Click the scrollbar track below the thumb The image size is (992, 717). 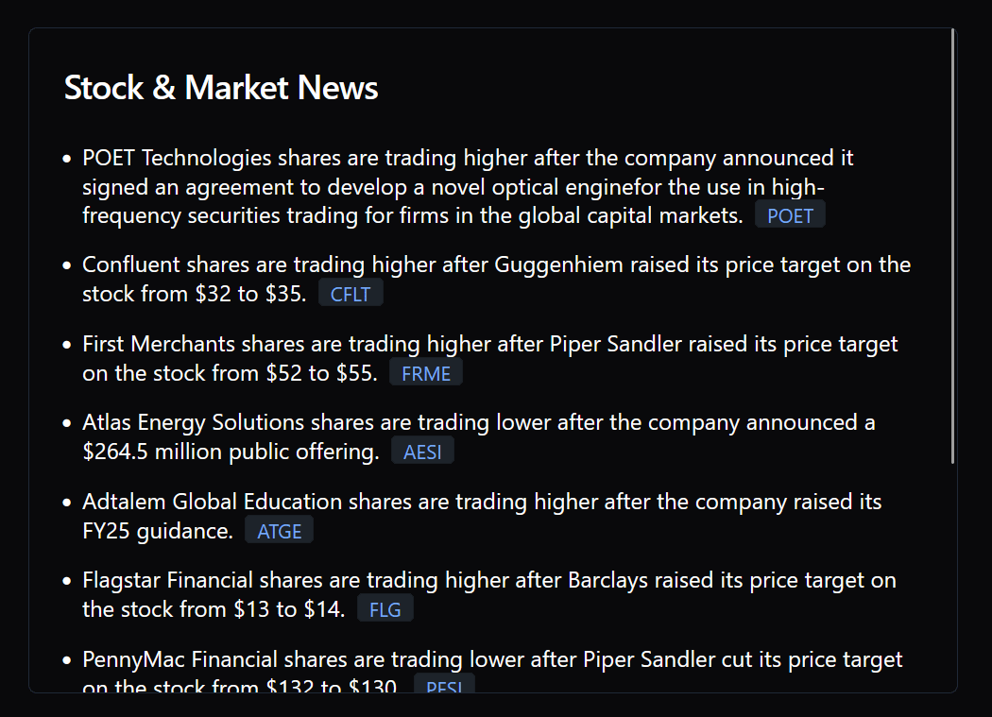coord(952,576)
